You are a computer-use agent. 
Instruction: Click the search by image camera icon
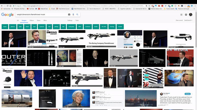pos(69,14)
